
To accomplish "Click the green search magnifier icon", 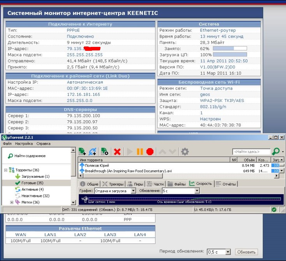I will pyautogui.click(x=275, y=152).
